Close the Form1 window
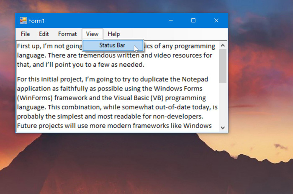This screenshot has height=194, width=293. point(216,20)
